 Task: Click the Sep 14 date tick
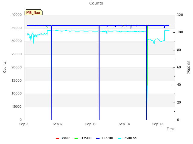tap(124, 124)
